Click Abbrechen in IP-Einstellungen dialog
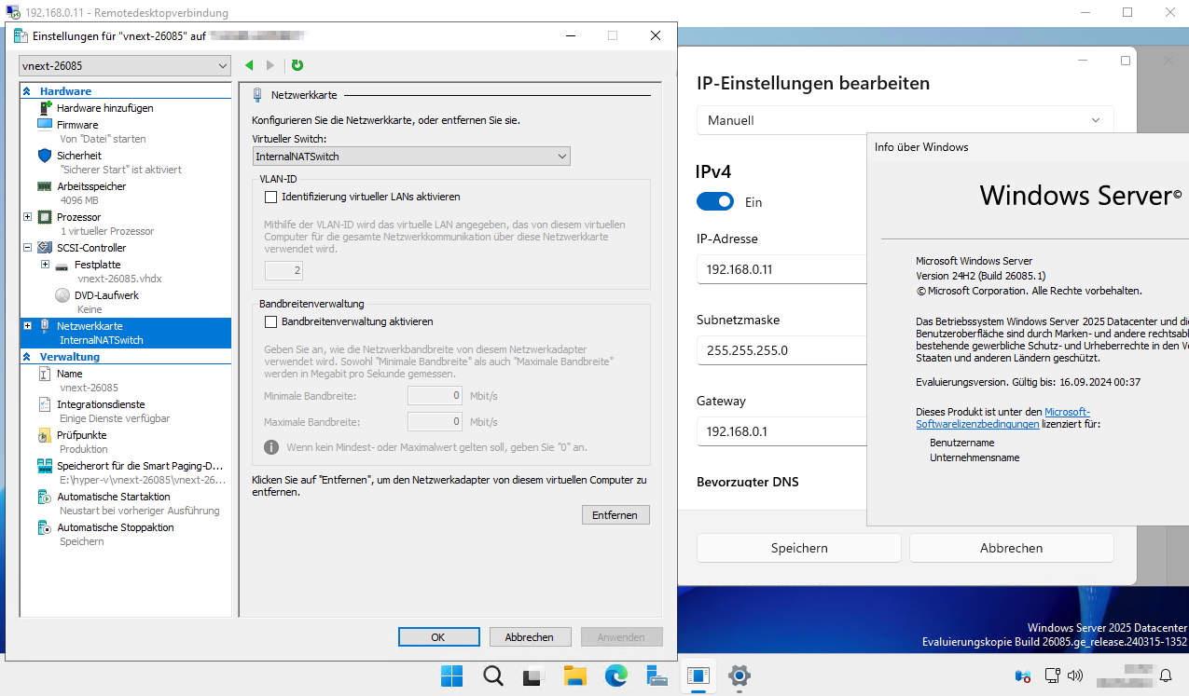1189x696 pixels. [x=1011, y=548]
